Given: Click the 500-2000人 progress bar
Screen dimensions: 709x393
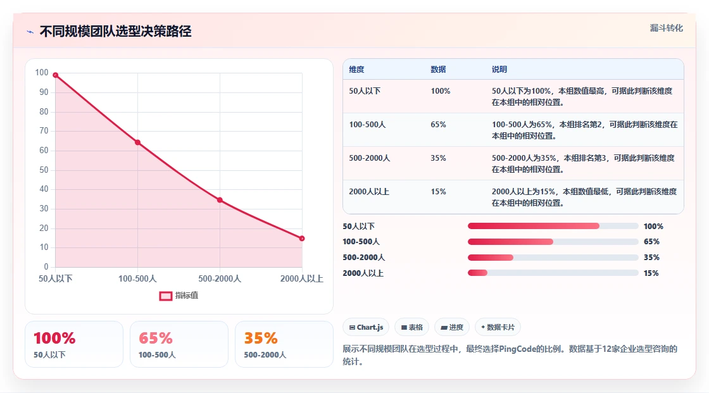Looking at the screenshot, I should [x=553, y=258].
